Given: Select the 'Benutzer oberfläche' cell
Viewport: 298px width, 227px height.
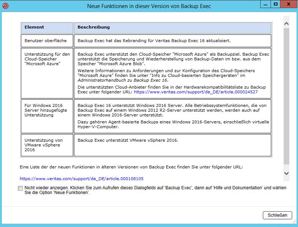Looking at the screenshot, I should pyautogui.click(x=47, y=41).
